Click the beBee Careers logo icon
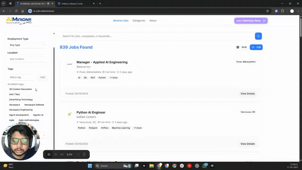Viewport: 302px width, 170px height. click(x=70, y=114)
